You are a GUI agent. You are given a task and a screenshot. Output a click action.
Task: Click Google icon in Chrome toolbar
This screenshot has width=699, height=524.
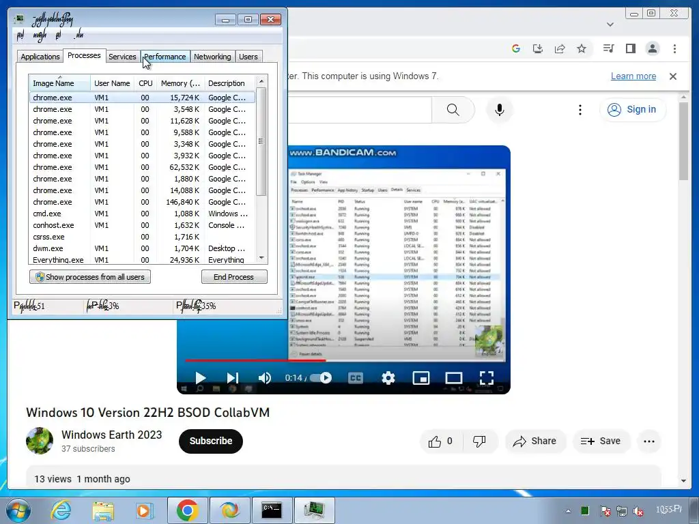pyautogui.click(x=516, y=48)
